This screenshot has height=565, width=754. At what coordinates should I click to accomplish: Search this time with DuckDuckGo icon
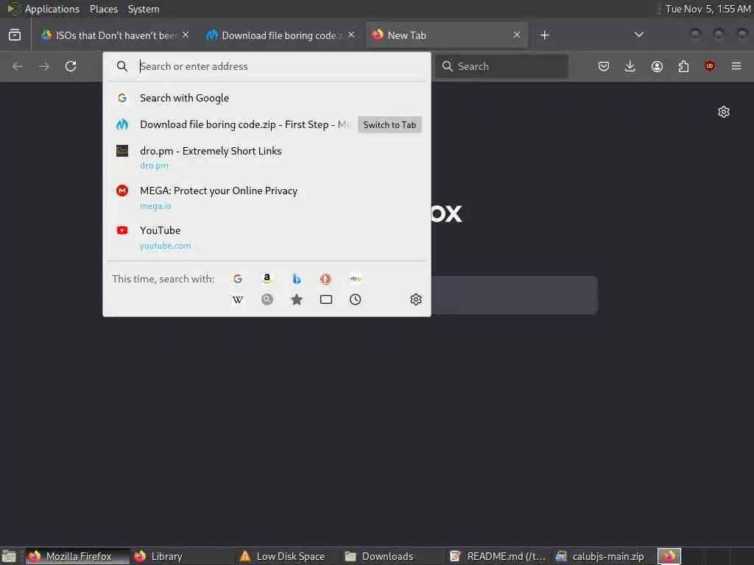pos(325,279)
